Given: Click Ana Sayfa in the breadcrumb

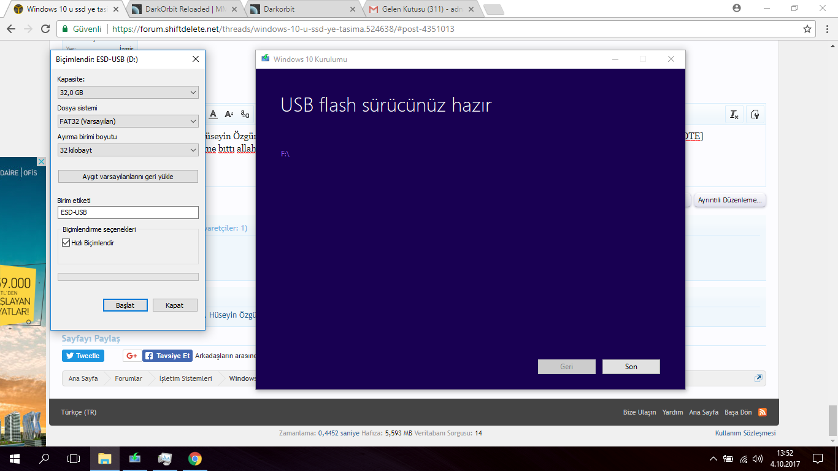Looking at the screenshot, I should (x=83, y=378).
